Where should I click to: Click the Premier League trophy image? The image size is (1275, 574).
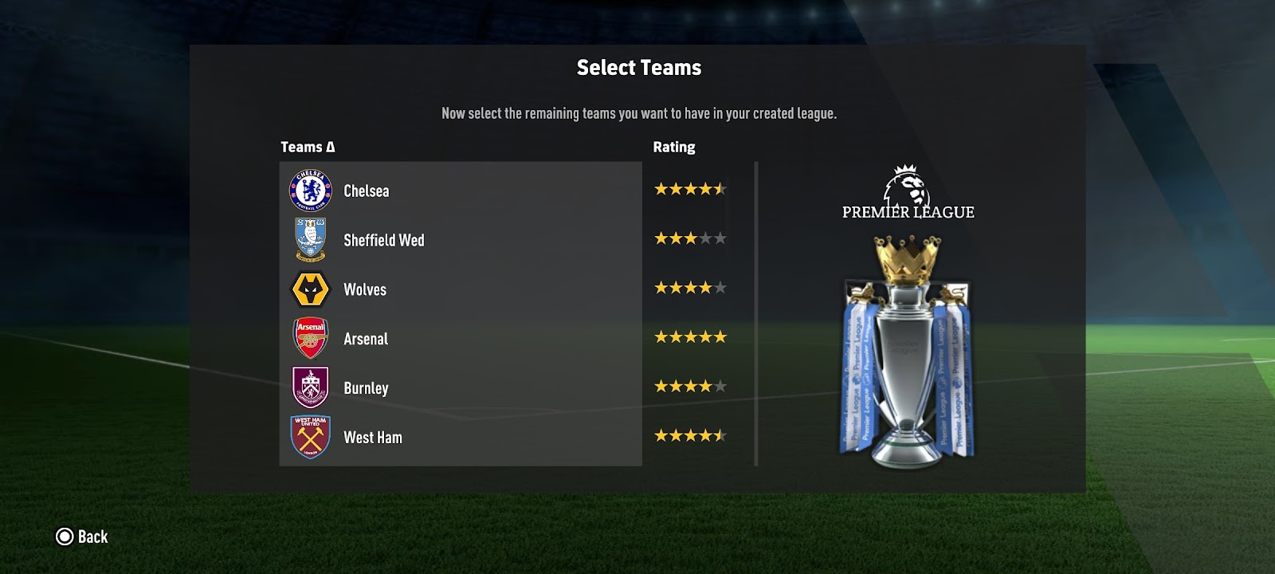[908, 351]
